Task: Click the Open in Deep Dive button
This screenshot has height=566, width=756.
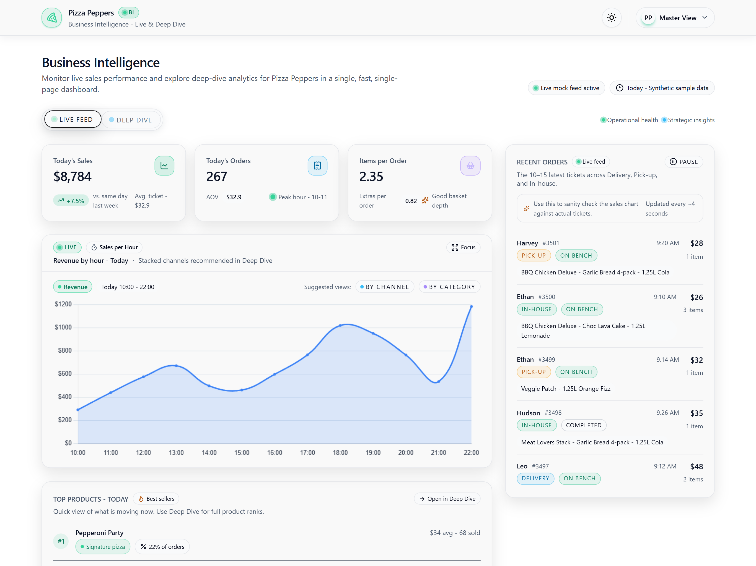Action: pyautogui.click(x=447, y=499)
